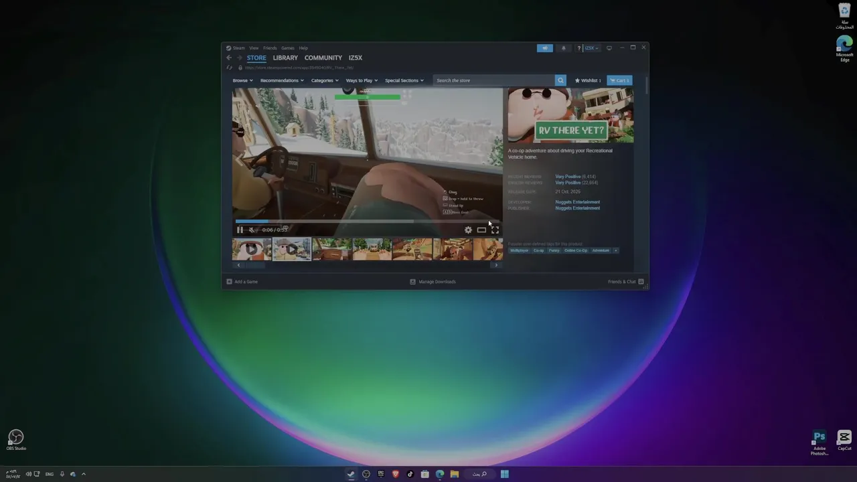Click the question mark help icon
Viewport: 857px width, 482px height.
(x=578, y=48)
